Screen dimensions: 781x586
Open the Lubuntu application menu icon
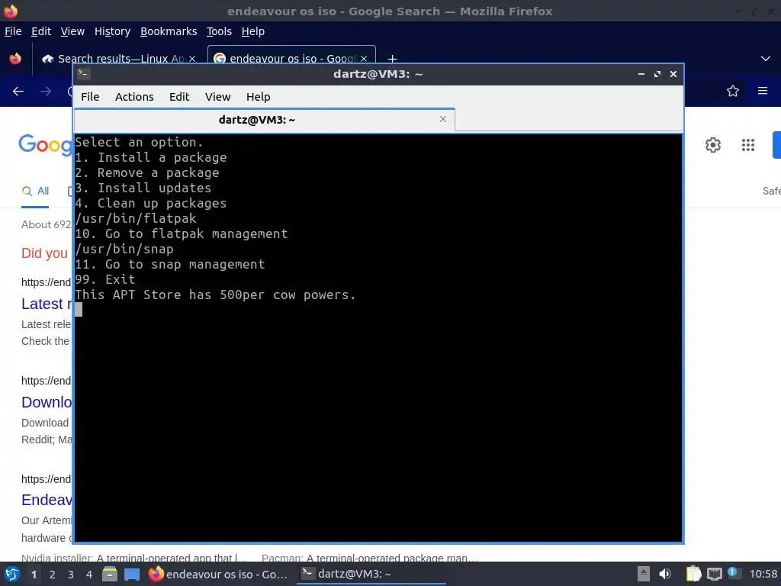tap(12, 574)
